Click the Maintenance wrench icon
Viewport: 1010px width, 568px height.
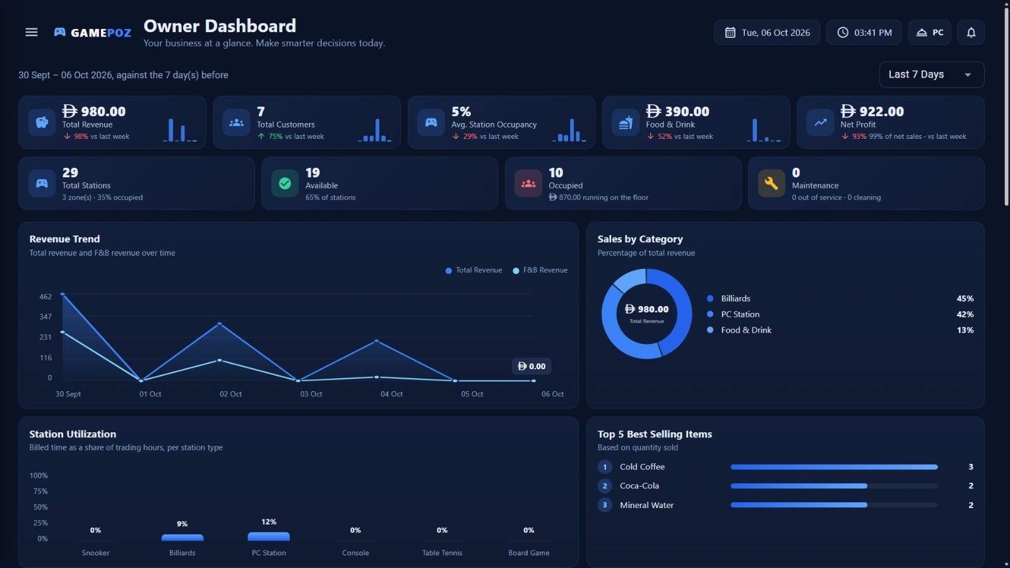pos(771,184)
